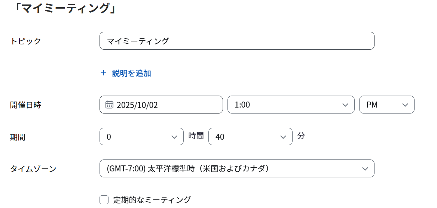
Task: Click the calendar icon in the date field
Action: click(109, 105)
